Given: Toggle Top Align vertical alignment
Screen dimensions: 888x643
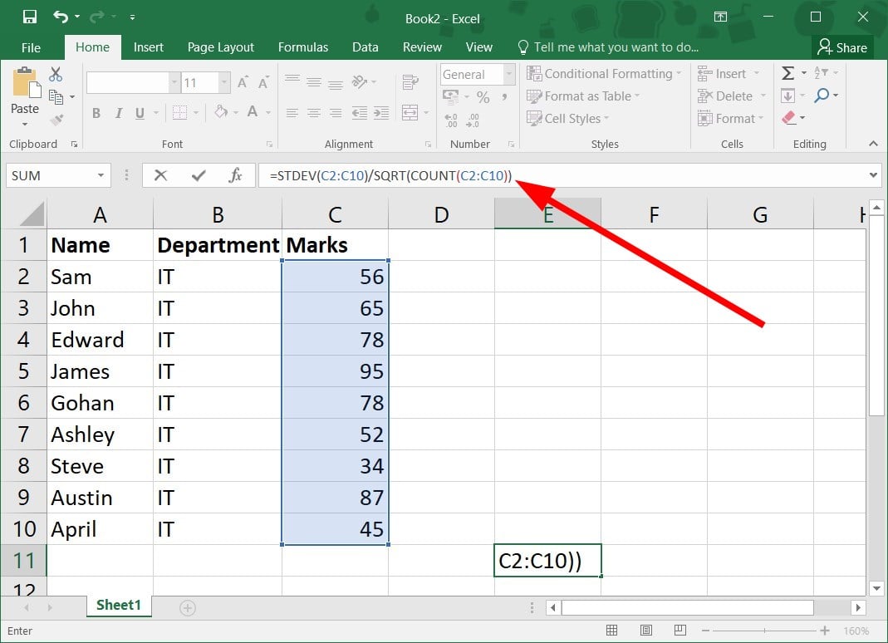Looking at the screenshot, I should [x=292, y=80].
